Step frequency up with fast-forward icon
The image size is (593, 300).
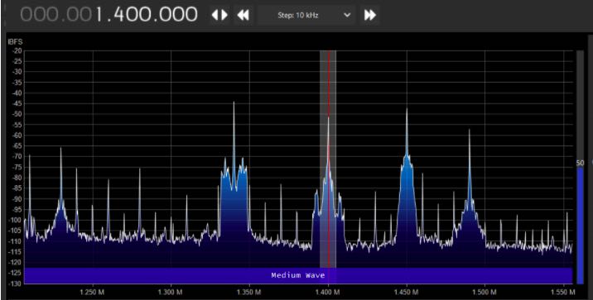[x=370, y=15]
